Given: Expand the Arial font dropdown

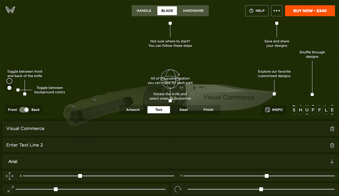Looking at the screenshot, I should pos(170,162).
